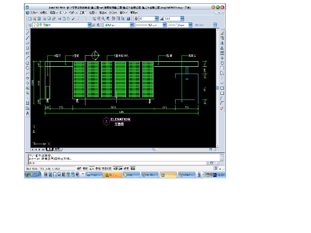Click the vertical scrollbar thumb of drawing area

tap(217, 88)
